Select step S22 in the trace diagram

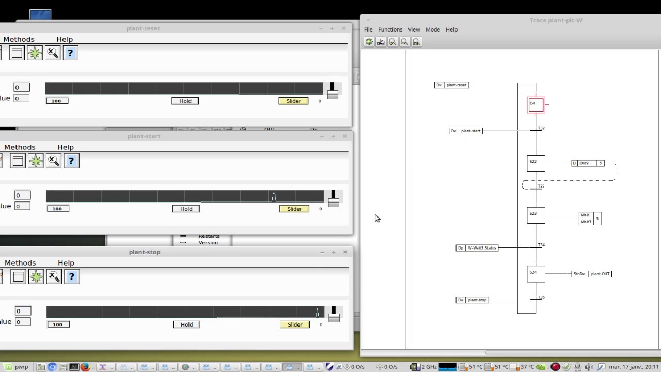[x=536, y=163]
